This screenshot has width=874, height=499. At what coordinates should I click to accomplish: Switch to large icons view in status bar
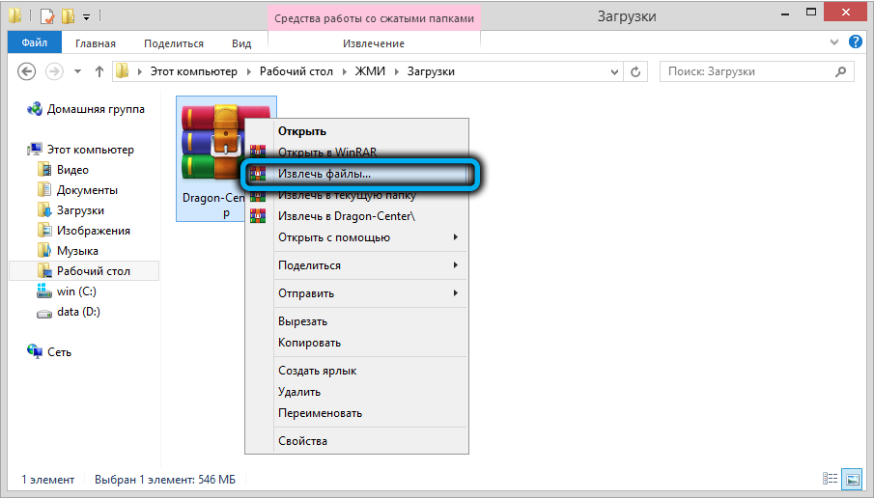[x=853, y=479]
